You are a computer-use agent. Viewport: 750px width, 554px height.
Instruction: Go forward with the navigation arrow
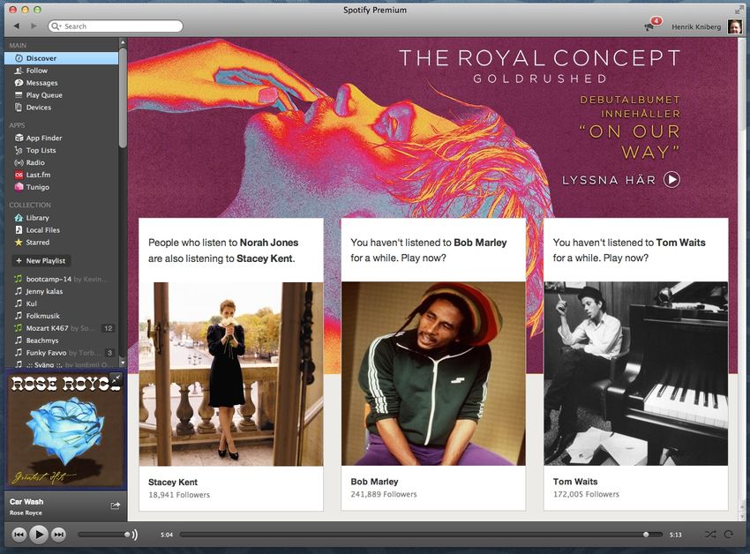[34, 26]
